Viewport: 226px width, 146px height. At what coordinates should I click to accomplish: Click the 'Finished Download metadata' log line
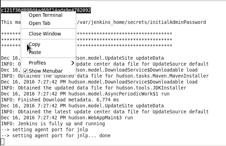(x=60, y=100)
